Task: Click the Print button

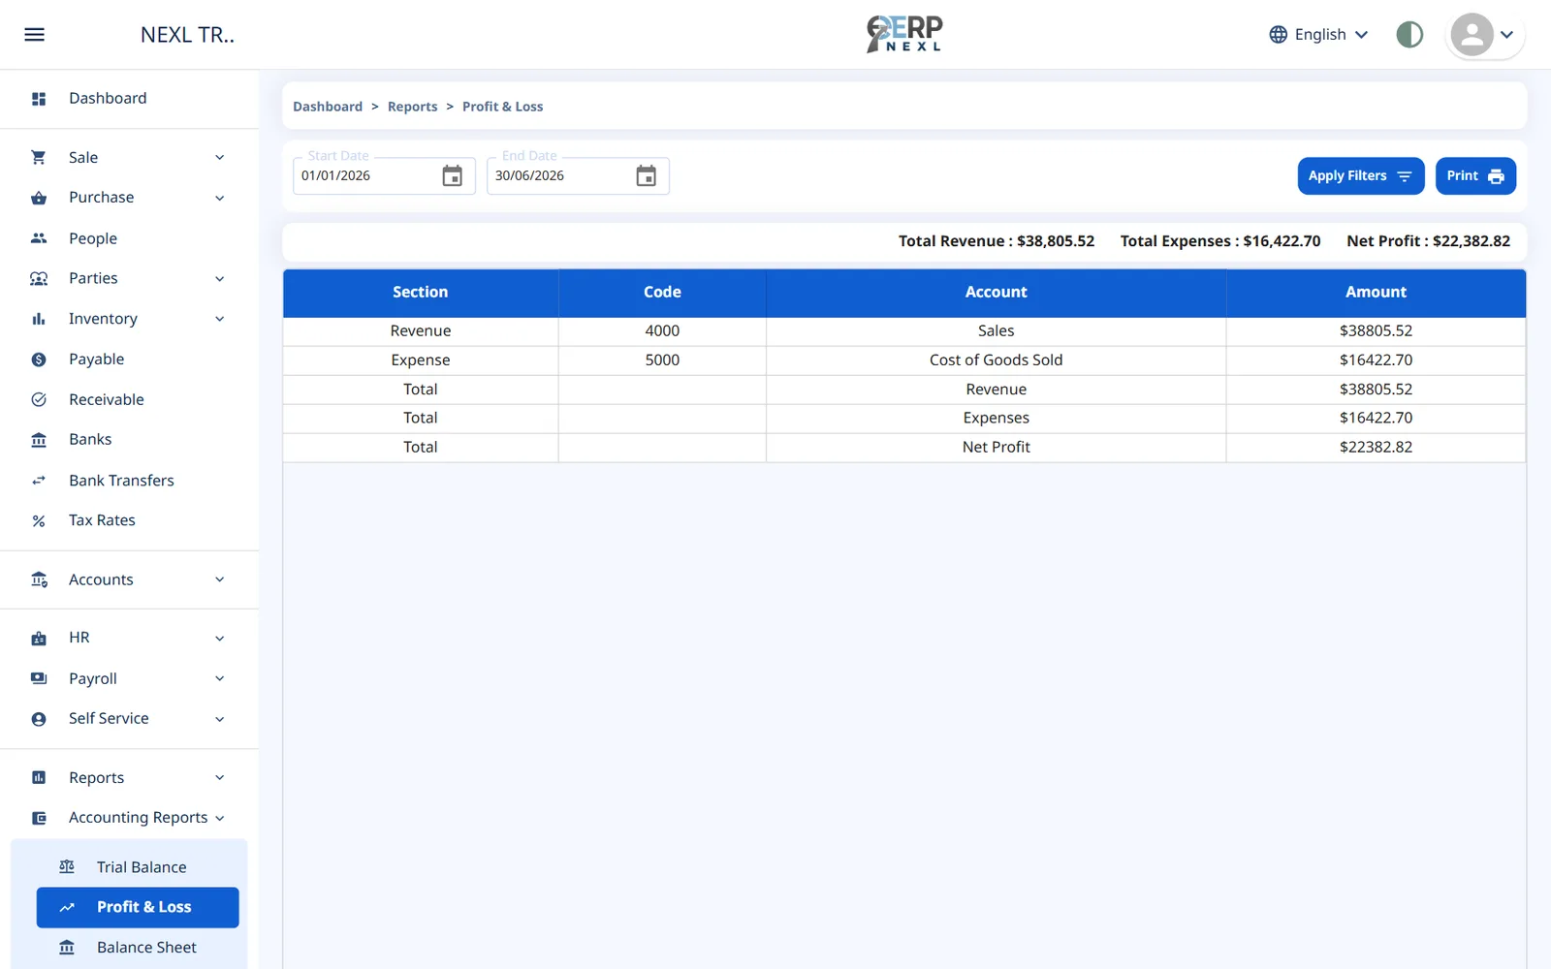Action: pos(1475,175)
